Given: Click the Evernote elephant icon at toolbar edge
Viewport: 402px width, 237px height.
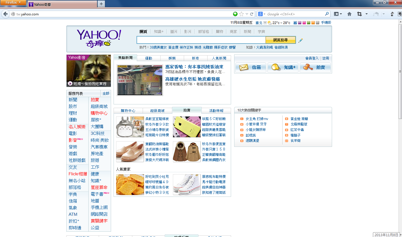Looking at the screenshot, I should pos(400,14).
